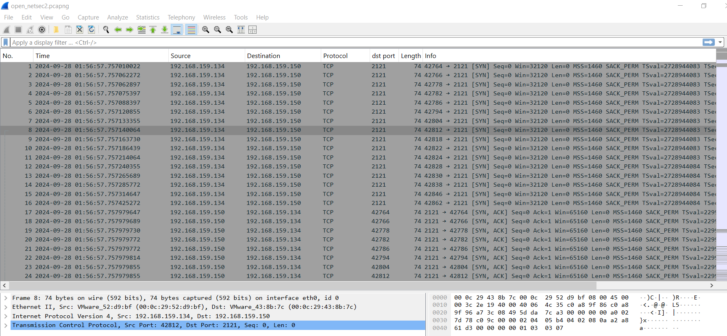Start capturing packets with shark fin icon
This screenshot has height=336, width=727.
(7, 30)
